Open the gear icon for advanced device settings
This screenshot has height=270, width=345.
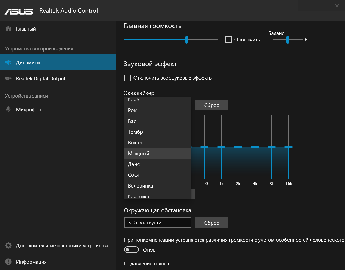pos(9,246)
